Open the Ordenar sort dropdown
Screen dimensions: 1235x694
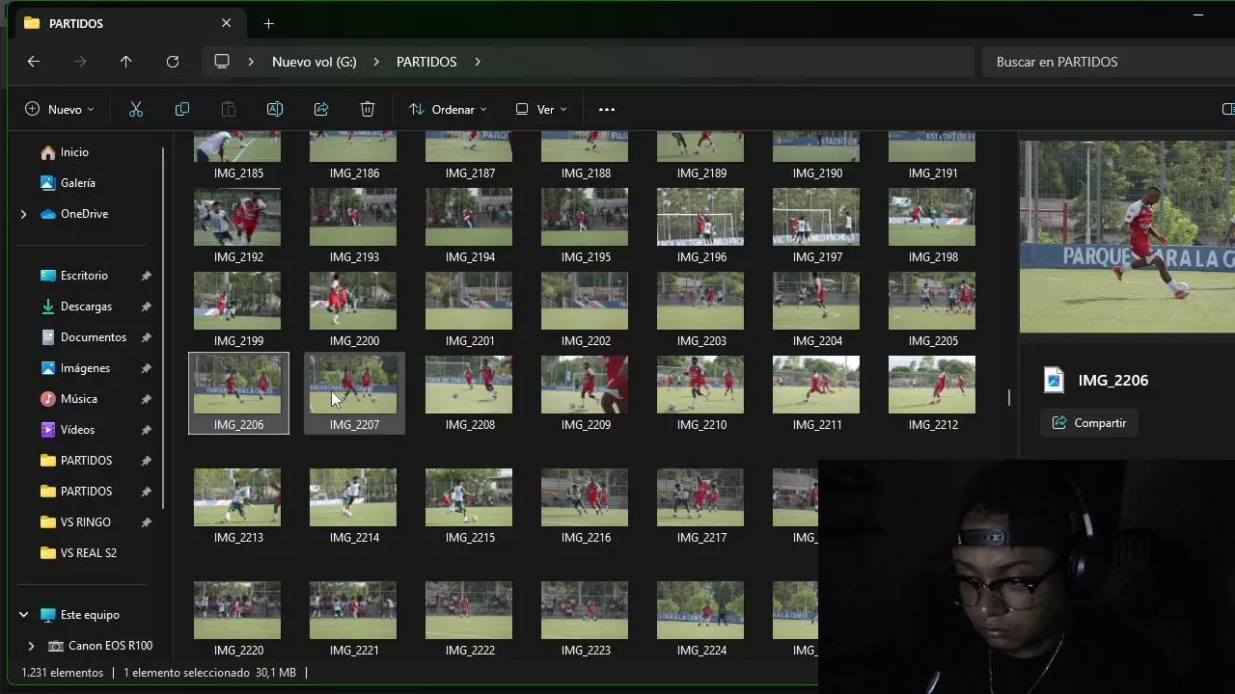(448, 109)
